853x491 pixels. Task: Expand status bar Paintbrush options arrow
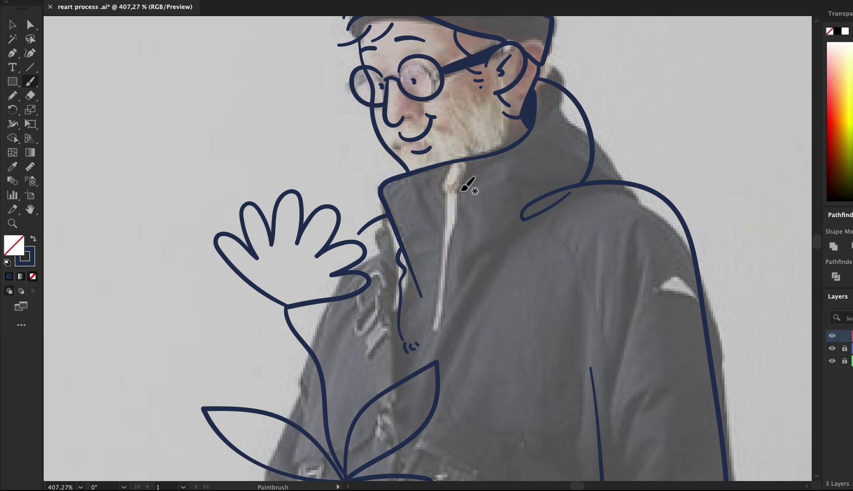[338, 487]
